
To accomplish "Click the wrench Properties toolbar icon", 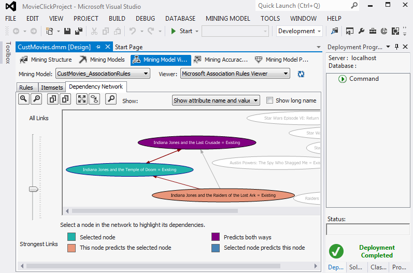I will [x=361, y=31].
